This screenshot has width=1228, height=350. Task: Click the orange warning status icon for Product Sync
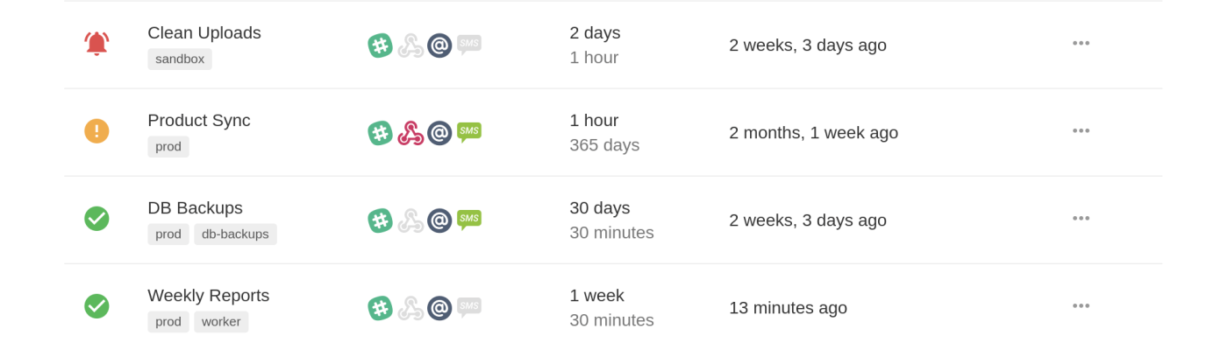96,131
